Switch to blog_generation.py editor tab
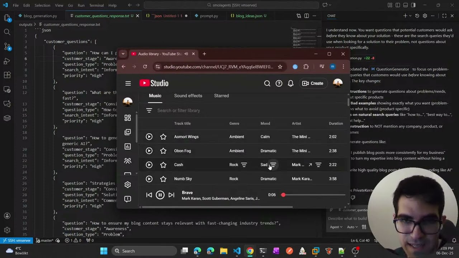This screenshot has width=459, height=258. point(40,16)
